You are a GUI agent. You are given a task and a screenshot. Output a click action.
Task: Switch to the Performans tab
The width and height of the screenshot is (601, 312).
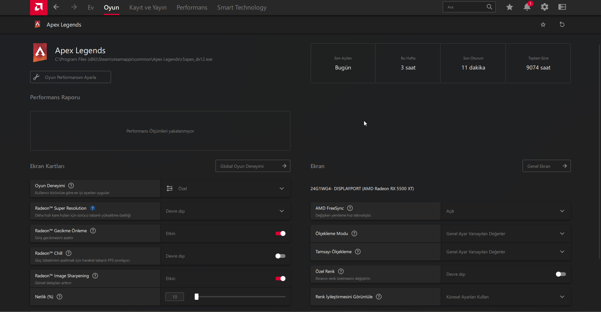point(192,7)
